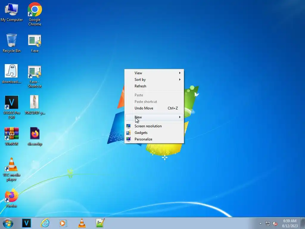Click Refresh in the context menu
305x229 pixels.
[x=154, y=86]
